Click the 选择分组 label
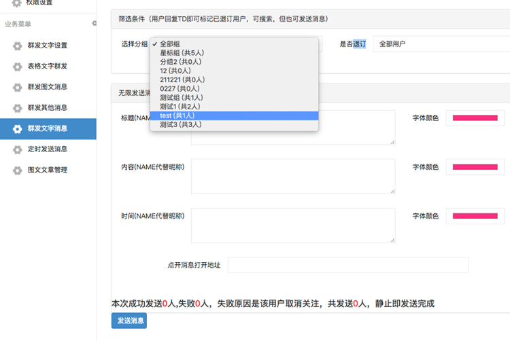The width and height of the screenshot is (510, 341). [x=135, y=44]
